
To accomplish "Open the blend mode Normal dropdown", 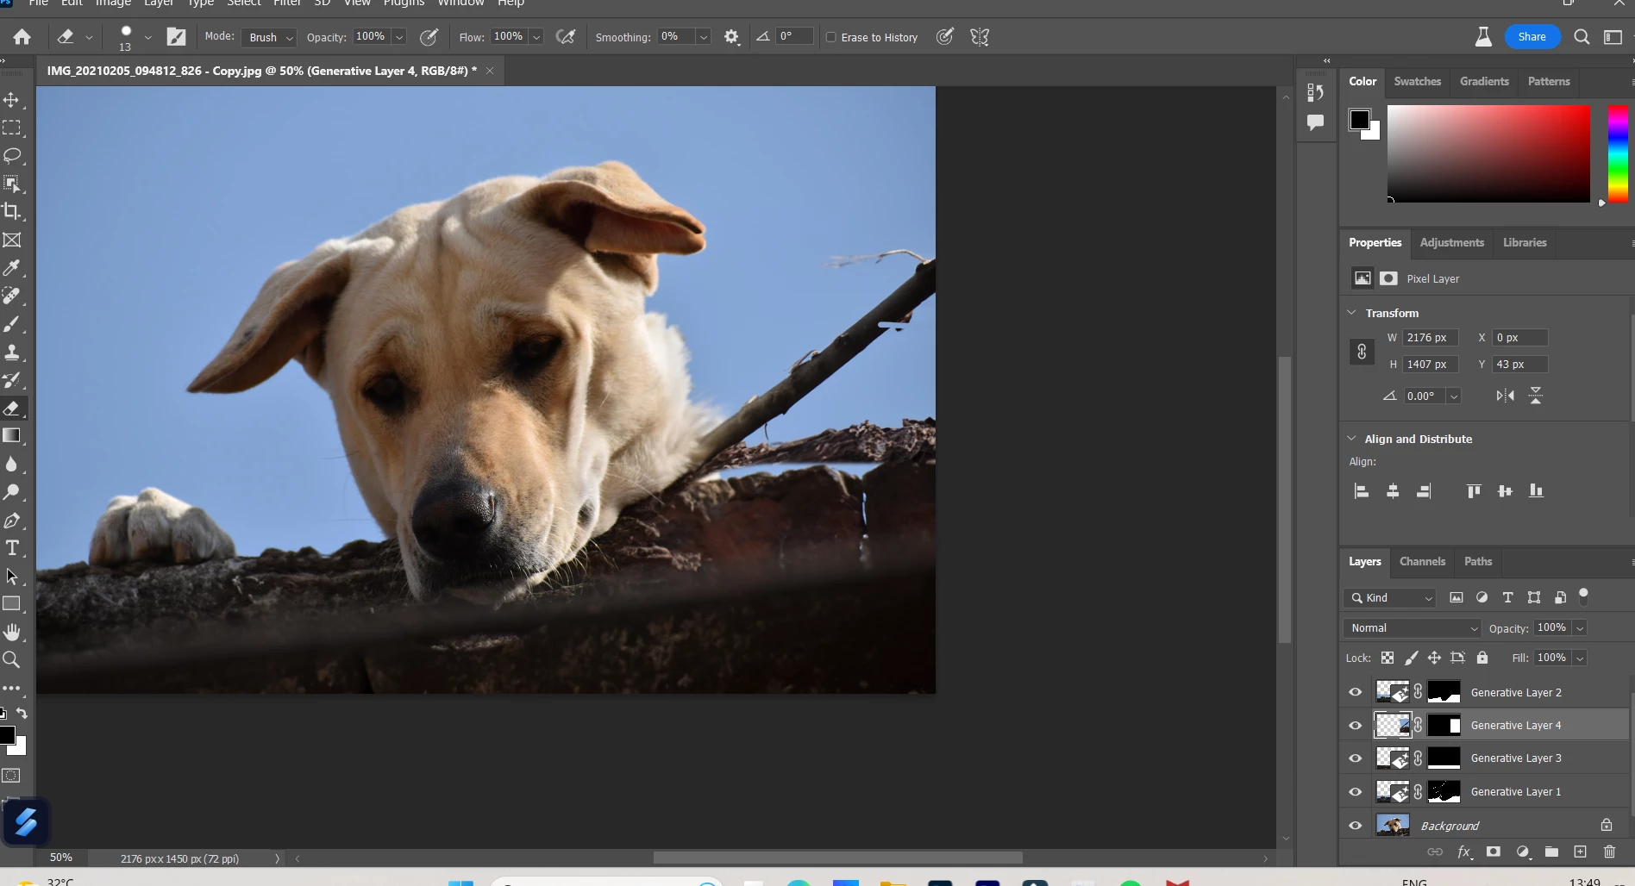I will coord(1412,628).
